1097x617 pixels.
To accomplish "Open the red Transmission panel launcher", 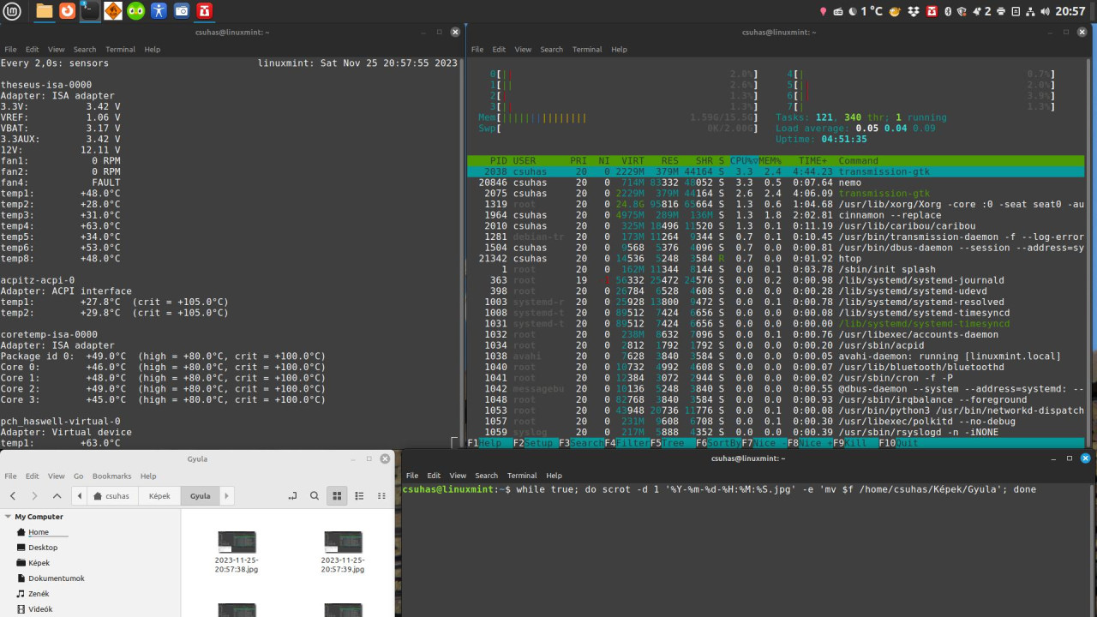I will [x=205, y=11].
